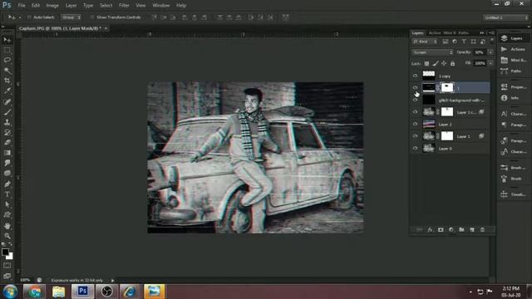
Task: Open the Screen blend mode dropdown
Action: pos(432,52)
